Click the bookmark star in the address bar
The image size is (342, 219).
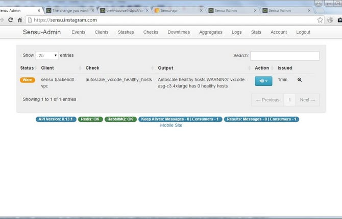tap(320, 20)
